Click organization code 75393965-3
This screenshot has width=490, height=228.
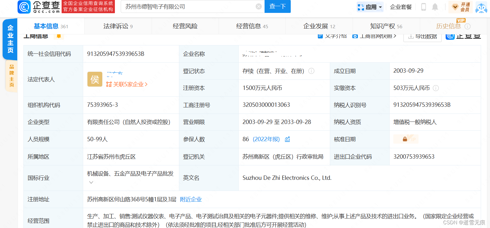[103, 105]
